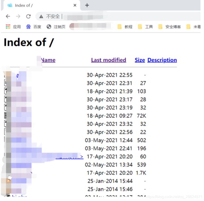Select the 'Index of /' tab
Viewport: 204px width, 201px height.
pos(38,5)
